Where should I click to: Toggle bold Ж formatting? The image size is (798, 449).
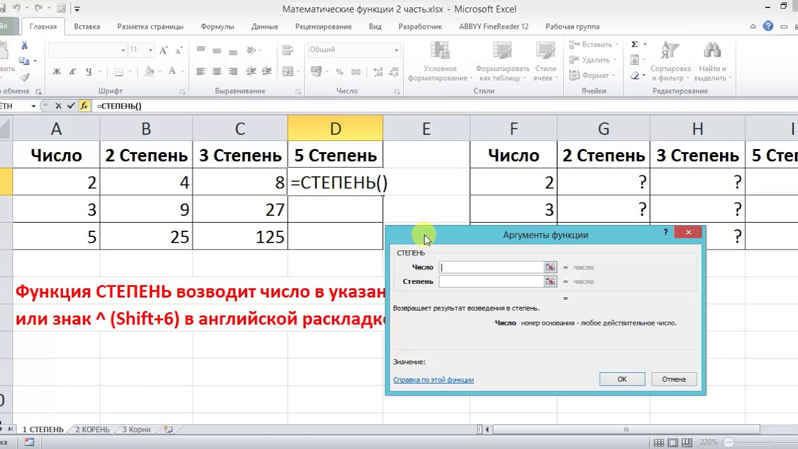tap(57, 72)
